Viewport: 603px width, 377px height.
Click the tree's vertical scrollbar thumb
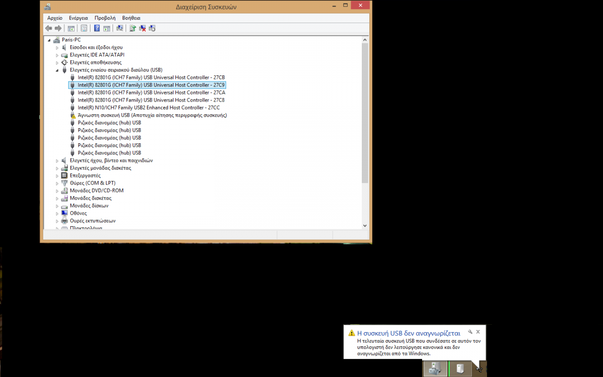(365, 113)
